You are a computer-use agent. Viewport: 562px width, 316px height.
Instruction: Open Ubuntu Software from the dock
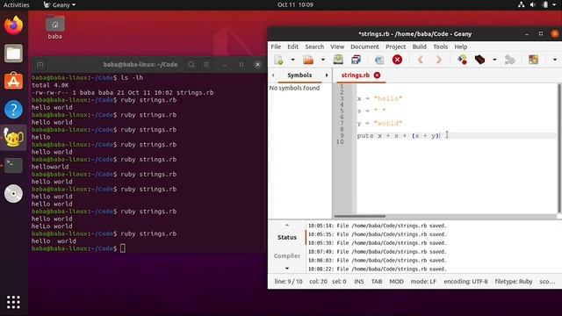14,82
